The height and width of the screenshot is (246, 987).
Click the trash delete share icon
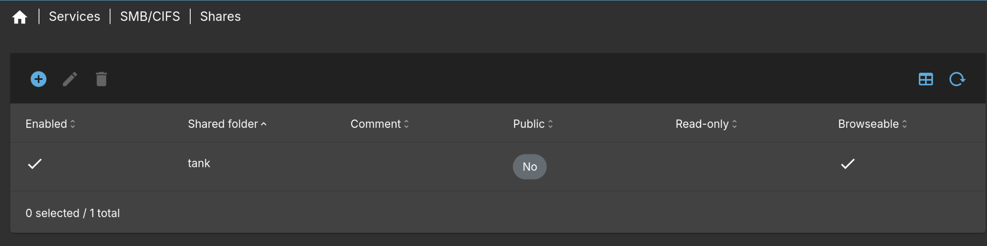pos(101,79)
